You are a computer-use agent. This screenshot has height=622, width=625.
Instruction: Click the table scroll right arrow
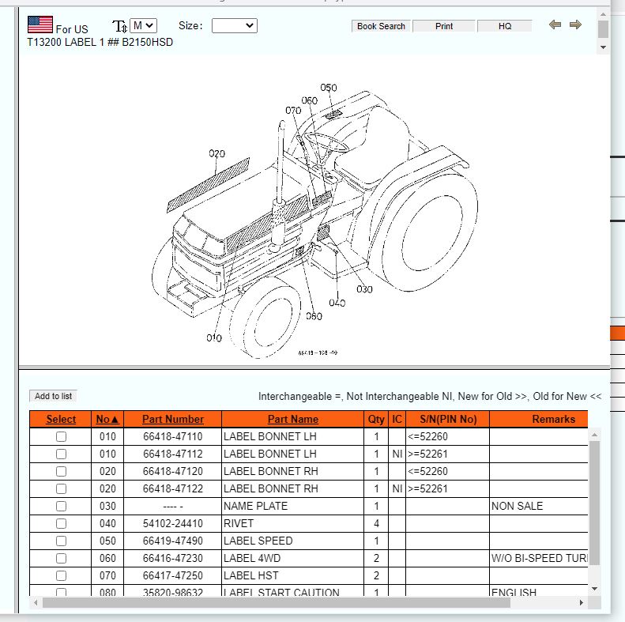click(x=582, y=602)
